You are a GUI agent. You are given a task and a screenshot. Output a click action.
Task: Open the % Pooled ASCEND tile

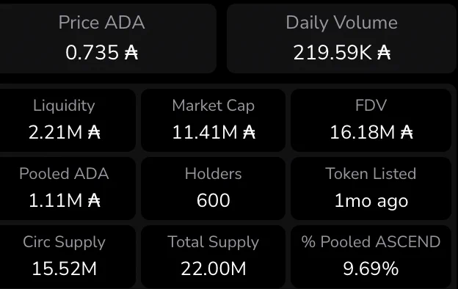371,257
